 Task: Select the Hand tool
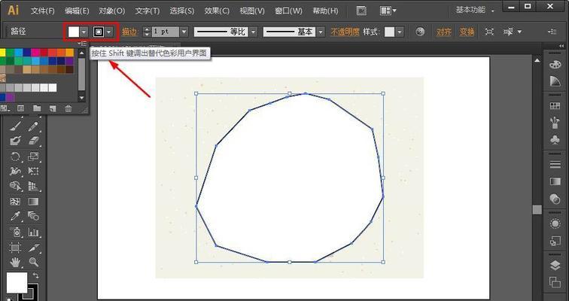point(15,262)
